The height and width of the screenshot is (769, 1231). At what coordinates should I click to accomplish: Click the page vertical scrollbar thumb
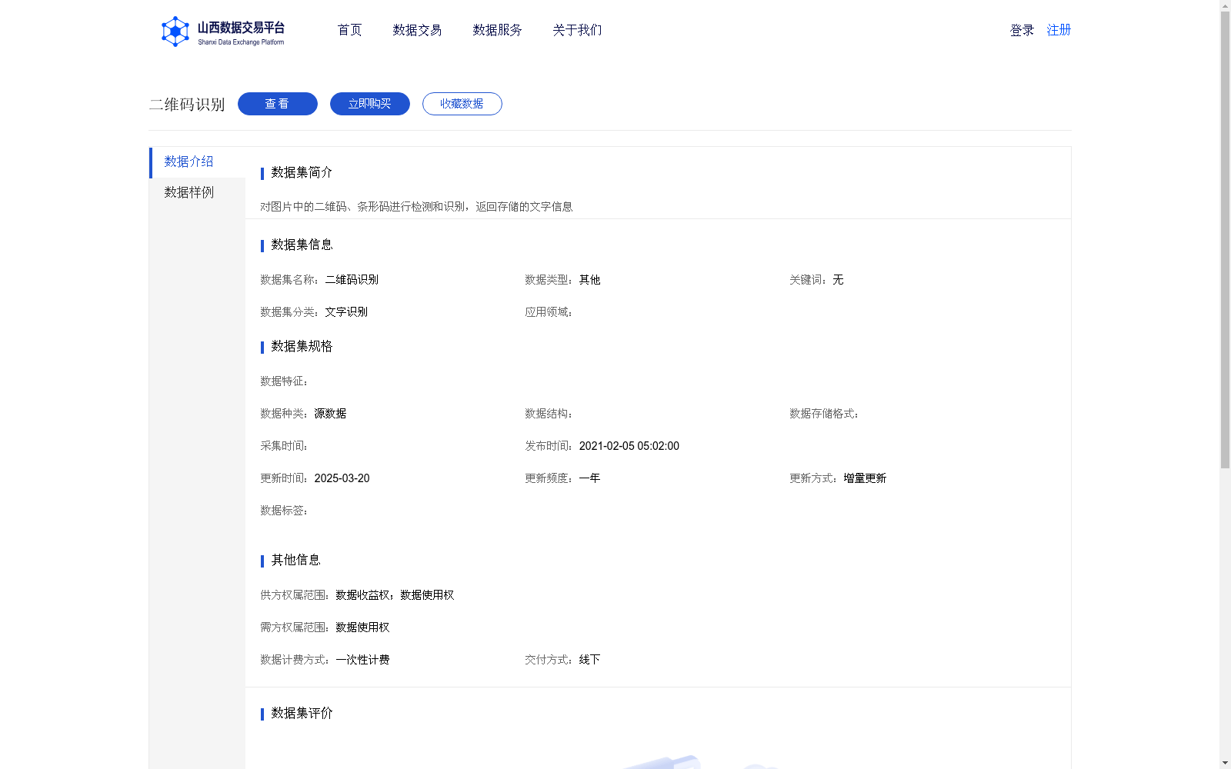coord(1225,240)
